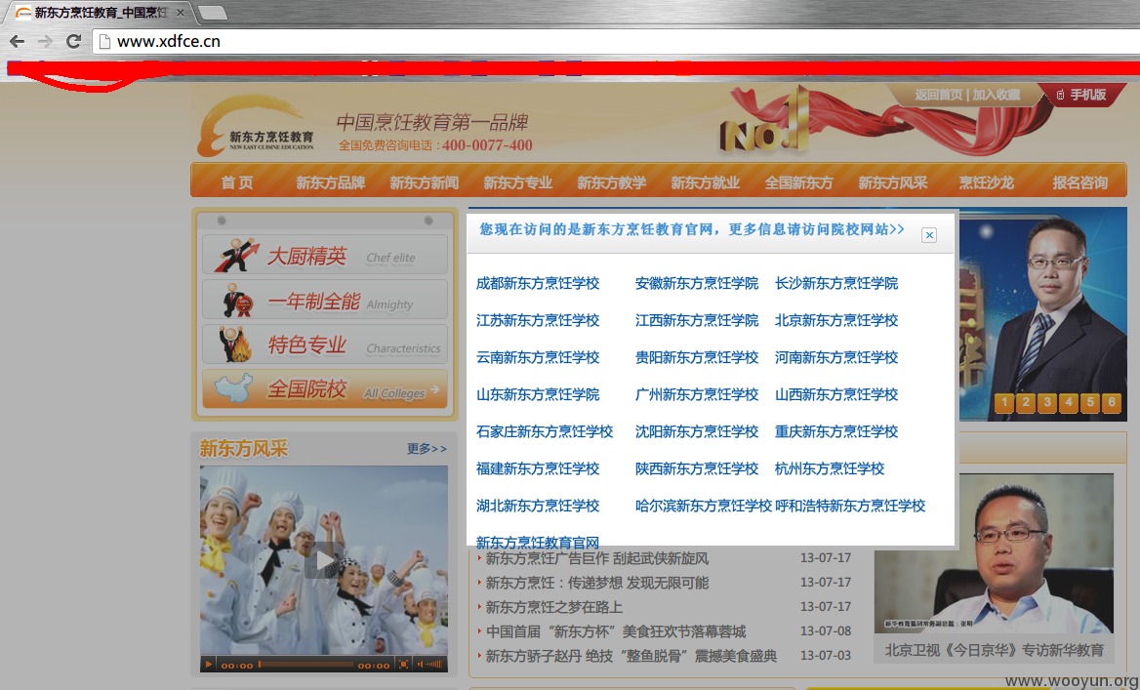Viewport: 1140px width, 690px height.
Task: Select 大厨精英 Chef elite sidebar button
Action: pyautogui.click(x=325, y=255)
